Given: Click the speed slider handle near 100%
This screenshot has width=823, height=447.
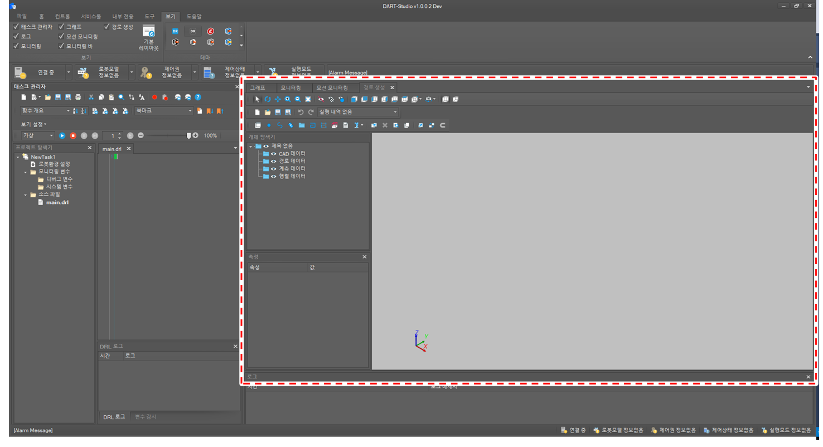Looking at the screenshot, I should tap(188, 135).
